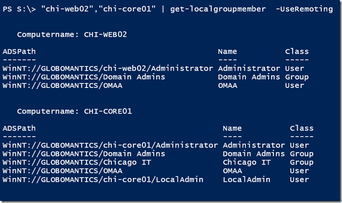Click Group class for Chicago IT row

302,163
